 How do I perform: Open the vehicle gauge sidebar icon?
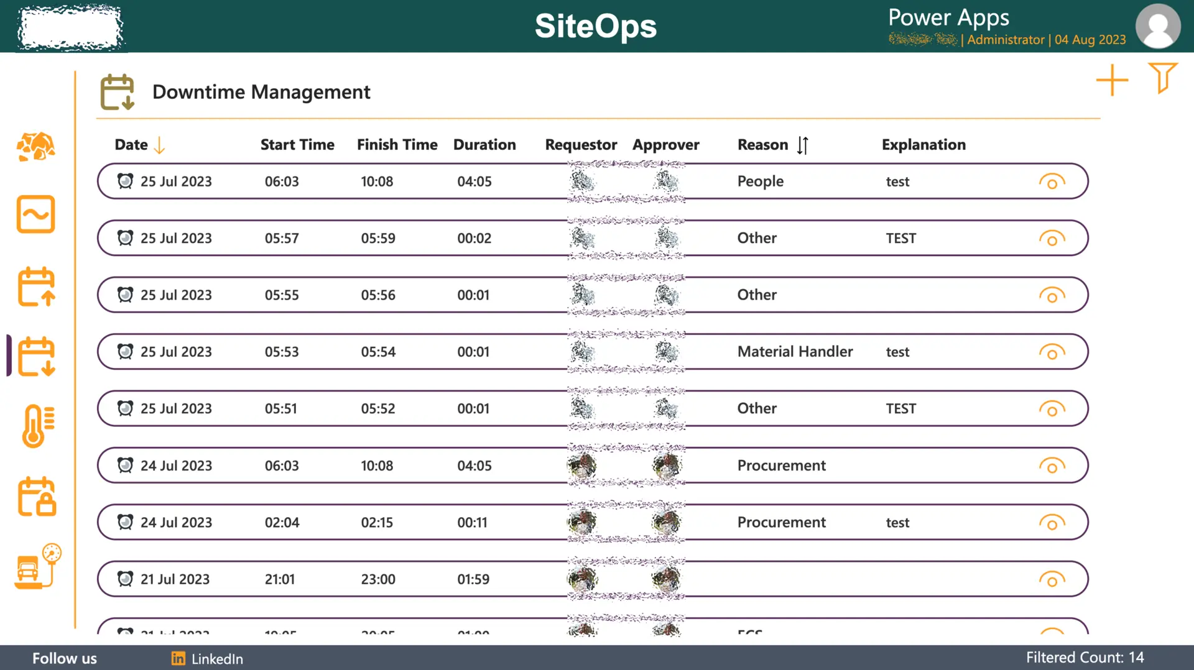37,567
